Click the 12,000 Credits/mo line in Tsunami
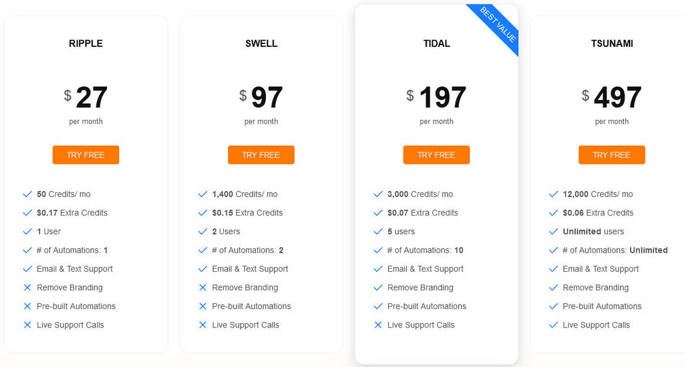 [598, 194]
